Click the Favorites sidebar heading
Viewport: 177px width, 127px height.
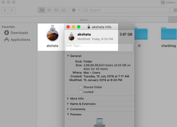click(x=8, y=27)
